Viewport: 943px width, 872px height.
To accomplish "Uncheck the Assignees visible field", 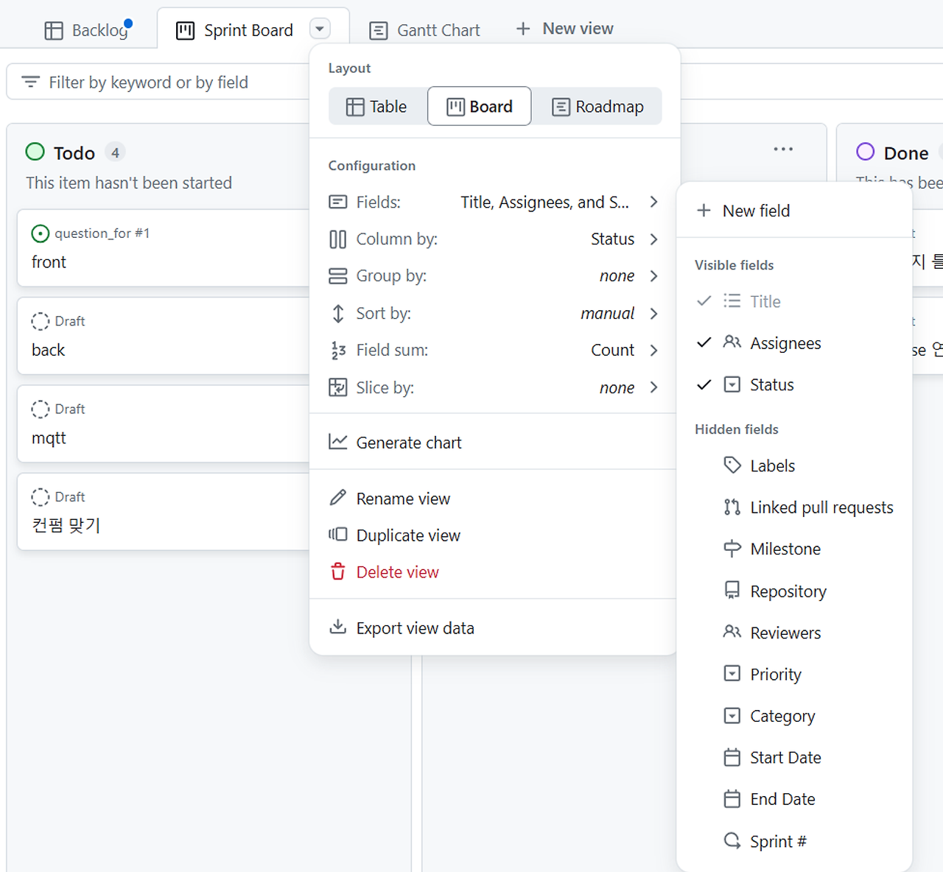I will click(x=794, y=343).
